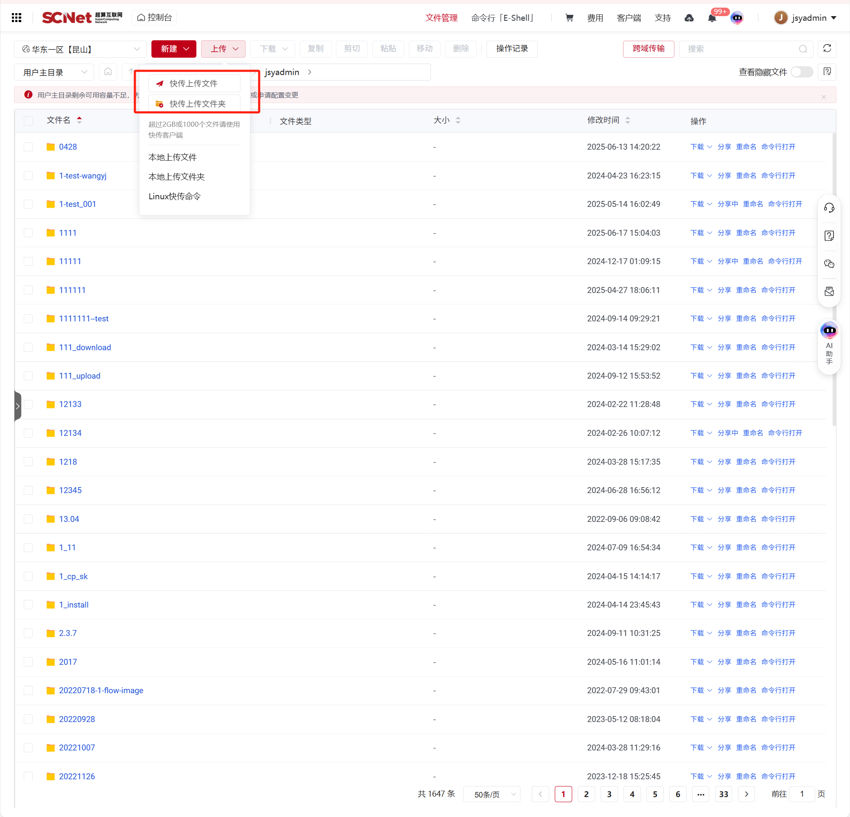This screenshot has height=817, width=850.
Task: Click the shopping cart icon
Action: 569,18
